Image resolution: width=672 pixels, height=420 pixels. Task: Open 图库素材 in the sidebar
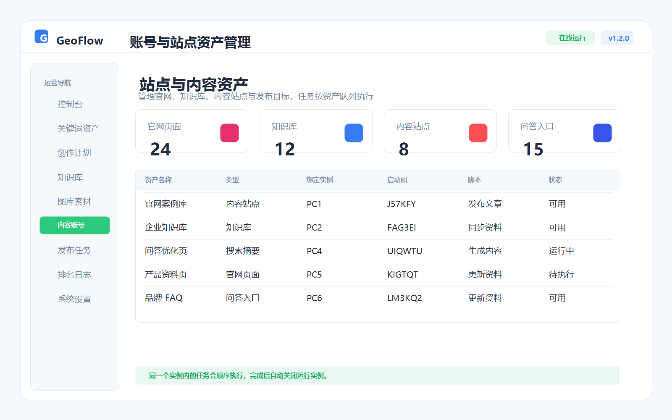tap(75, 202)
